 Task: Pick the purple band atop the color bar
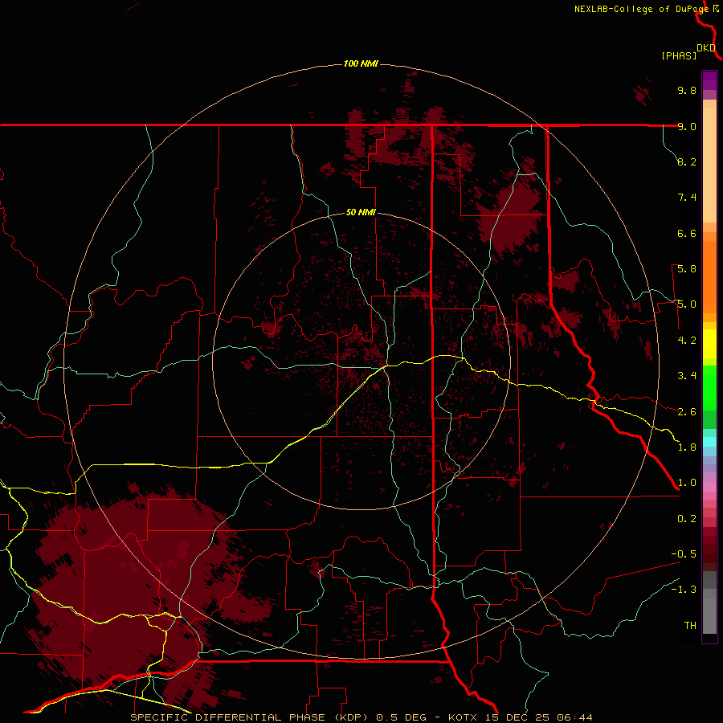point(709,80)
